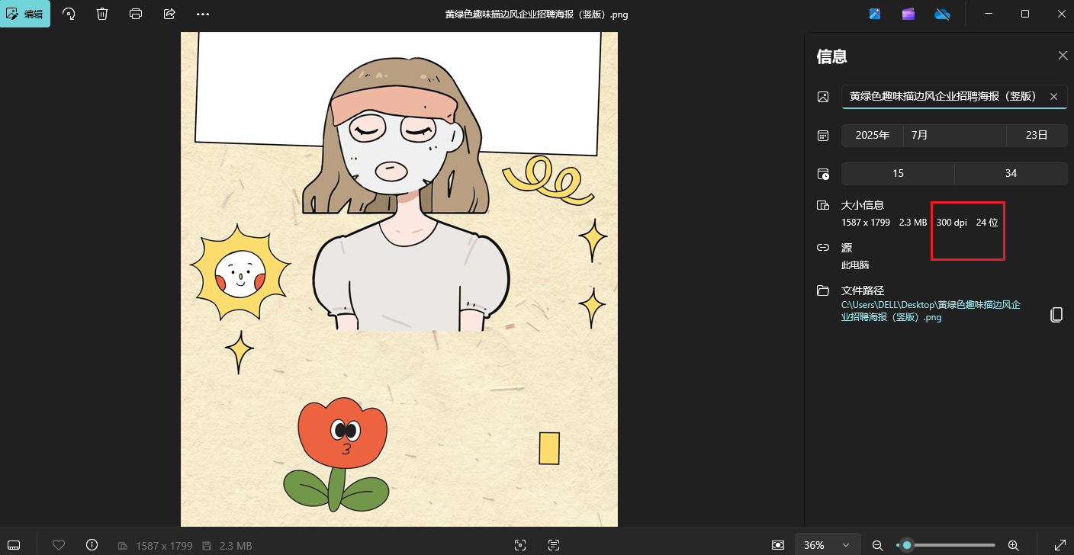The image size is (1074, 555).
Task: Print the image via the printer icon
Action: pyautogui.click(x=136, y=14)
